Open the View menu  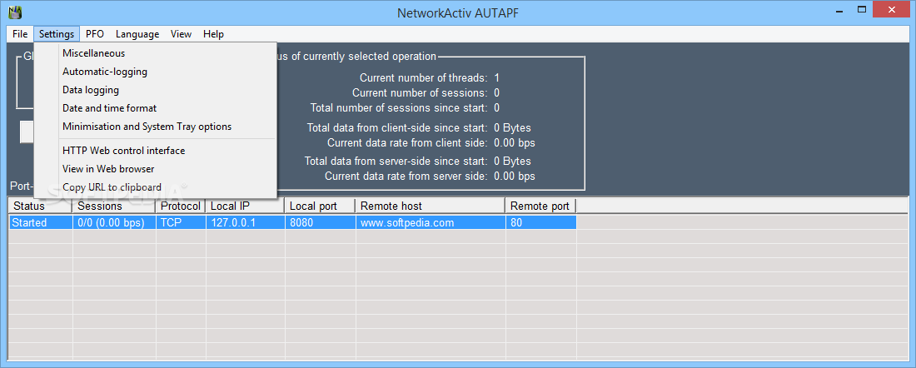(x=181, y=34)
